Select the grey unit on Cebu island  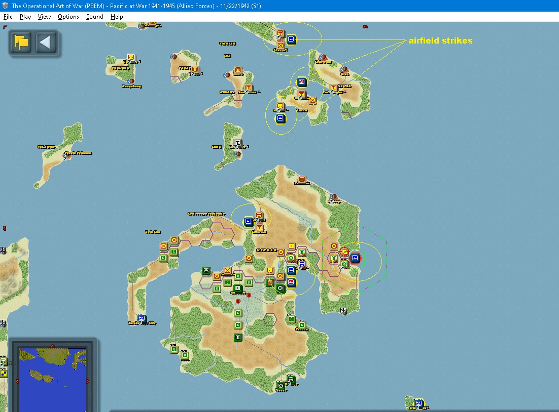(237, 143)
